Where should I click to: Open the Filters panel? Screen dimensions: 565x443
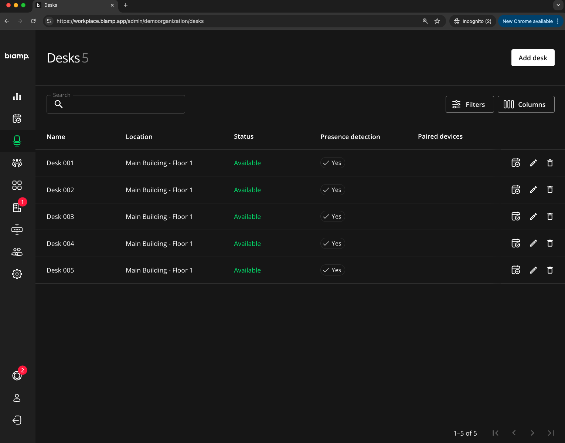point(470,104)
